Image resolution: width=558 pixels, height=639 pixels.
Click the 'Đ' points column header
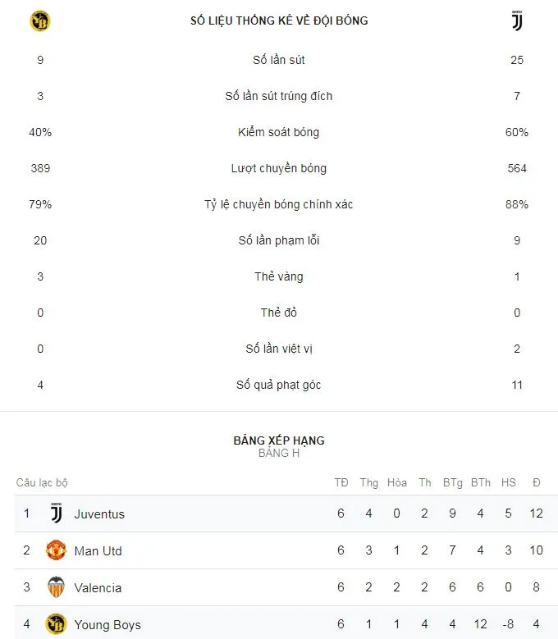[536, 482]
